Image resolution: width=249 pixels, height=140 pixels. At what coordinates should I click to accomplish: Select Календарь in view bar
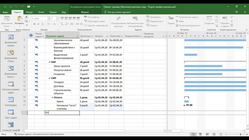11,101
